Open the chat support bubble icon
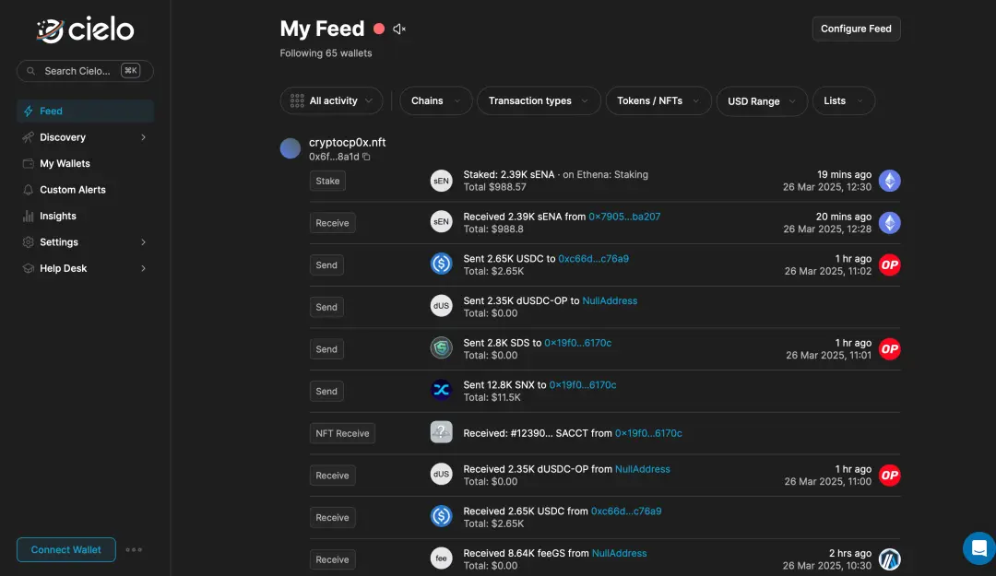 point(978,547)
